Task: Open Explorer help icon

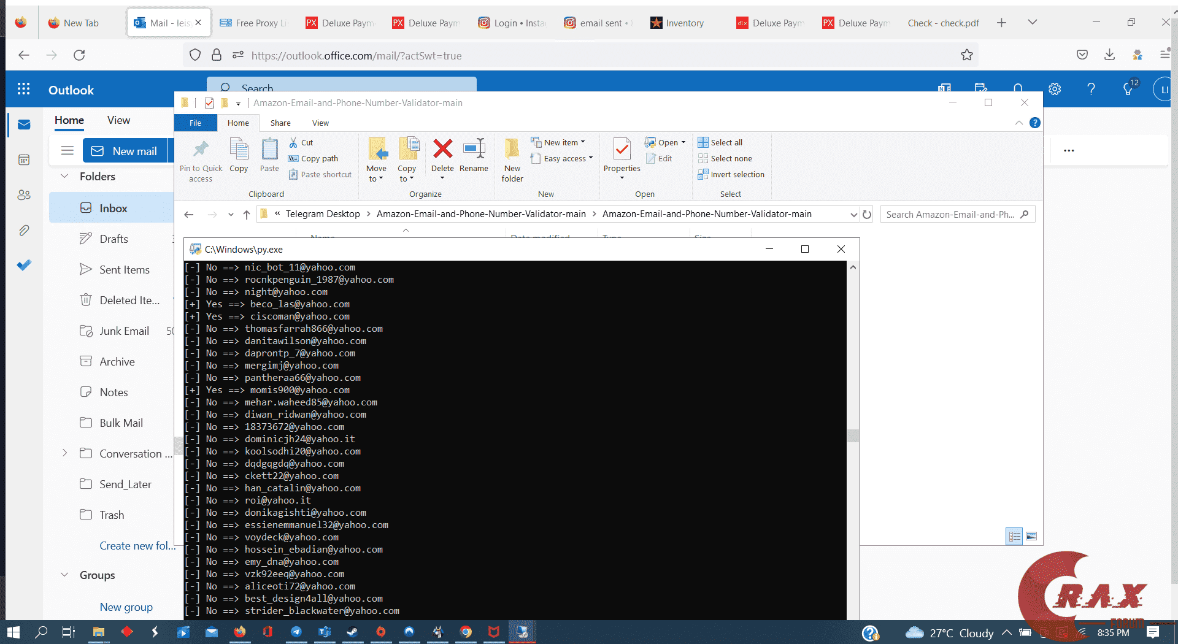Action: coord(1035,123)
